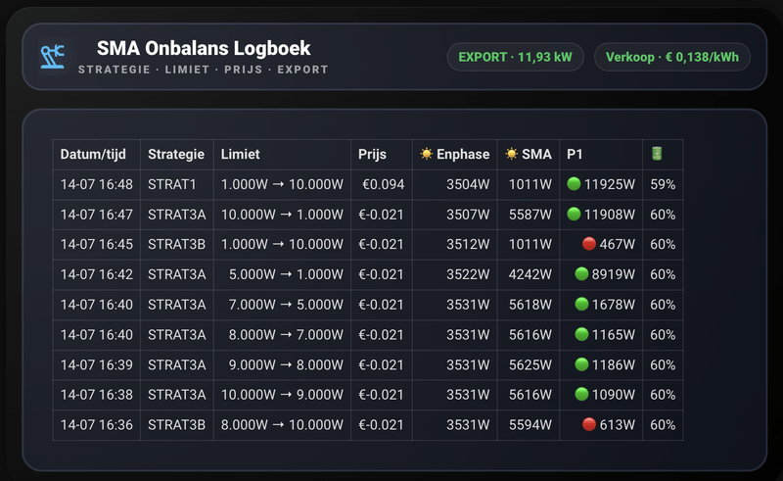The height and width of the screenshot is (481, 783).
Task: Click the 5625W SMA value
Action: [x=530, y=365]
